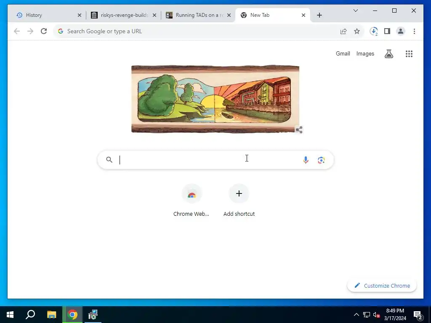Viewport: 431px width, 323px height.
Task: Bookmark this tab with star icon
Action: [x=357, y=31]
